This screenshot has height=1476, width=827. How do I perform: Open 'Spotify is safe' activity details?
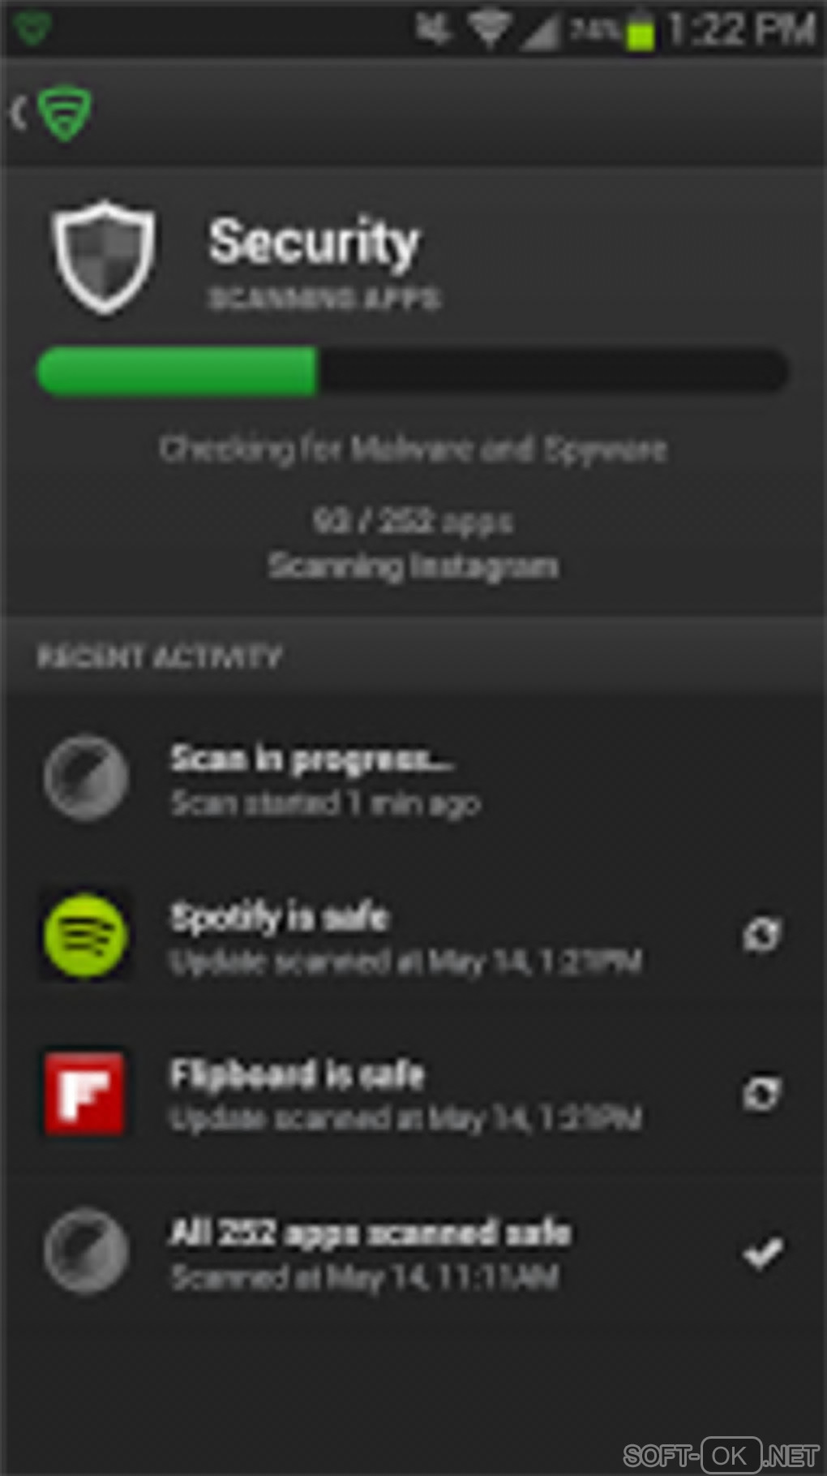pos(413,935)
